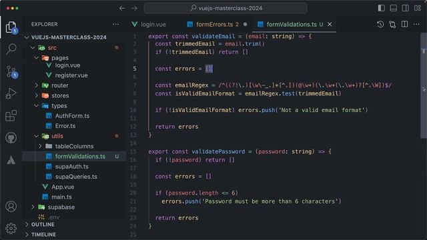Open the Manage gear icon
This screenshot has height=240, width=427.
(11, 229)
